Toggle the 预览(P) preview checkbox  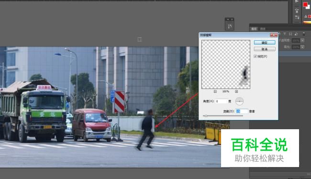(255, 56)
